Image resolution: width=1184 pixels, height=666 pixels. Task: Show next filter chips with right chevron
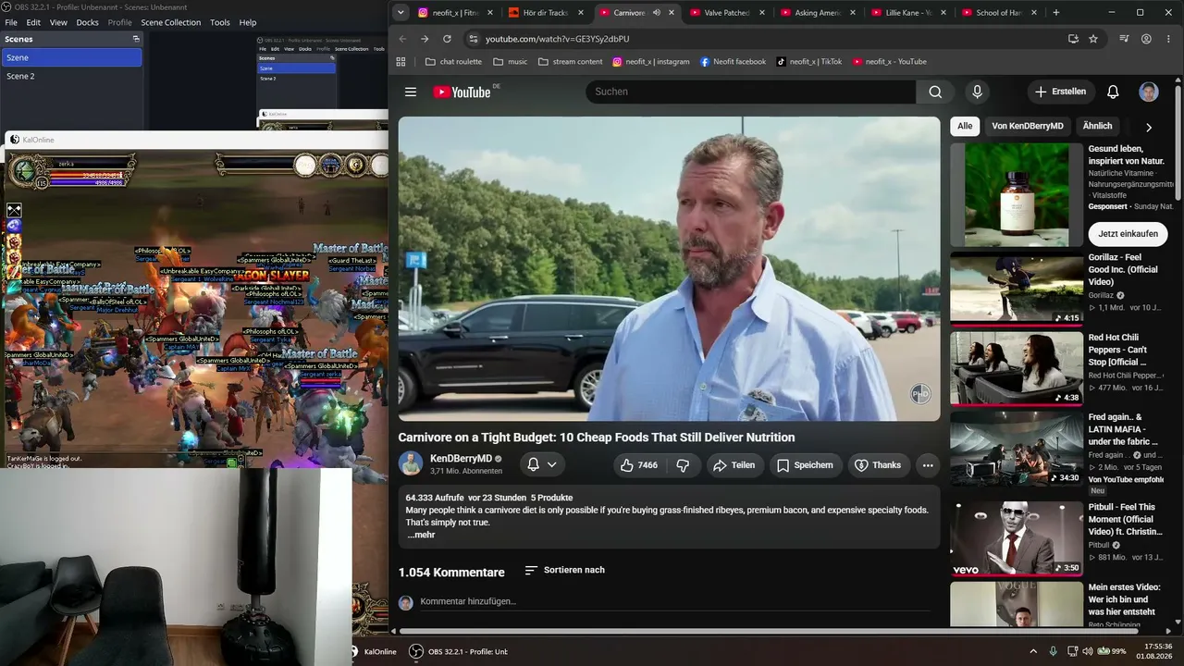point(1149,127)
